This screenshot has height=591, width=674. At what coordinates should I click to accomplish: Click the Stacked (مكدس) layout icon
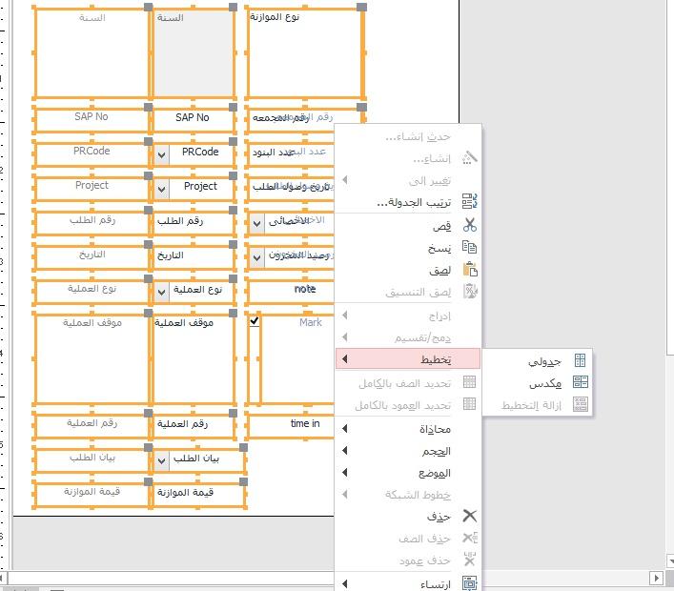581,382
